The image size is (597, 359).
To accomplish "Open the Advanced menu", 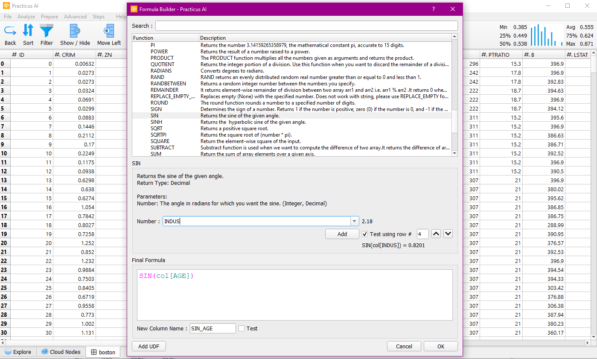I will 75,16.
